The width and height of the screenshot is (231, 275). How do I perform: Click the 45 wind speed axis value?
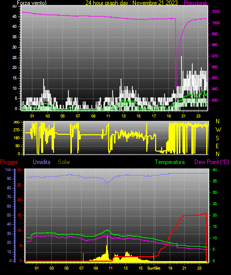coord(14,17)
